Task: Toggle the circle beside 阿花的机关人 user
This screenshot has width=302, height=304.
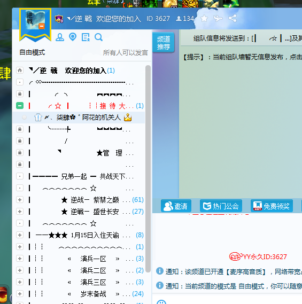Action: coord(25,118)
